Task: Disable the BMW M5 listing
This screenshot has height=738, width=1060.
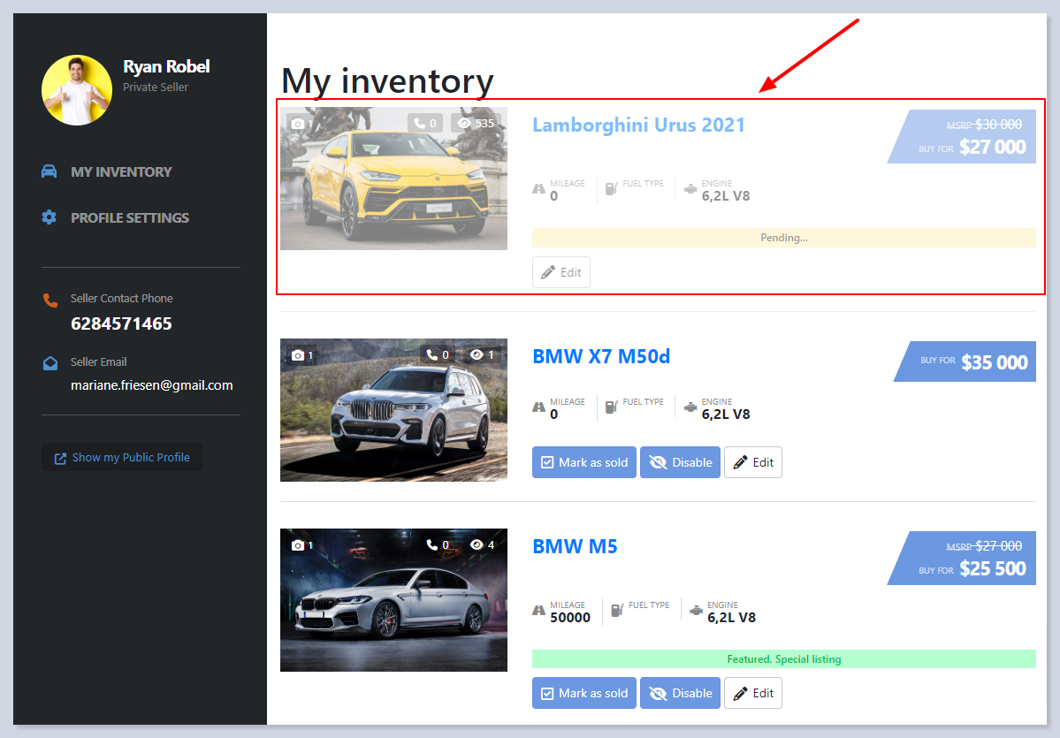Action: 680,693
